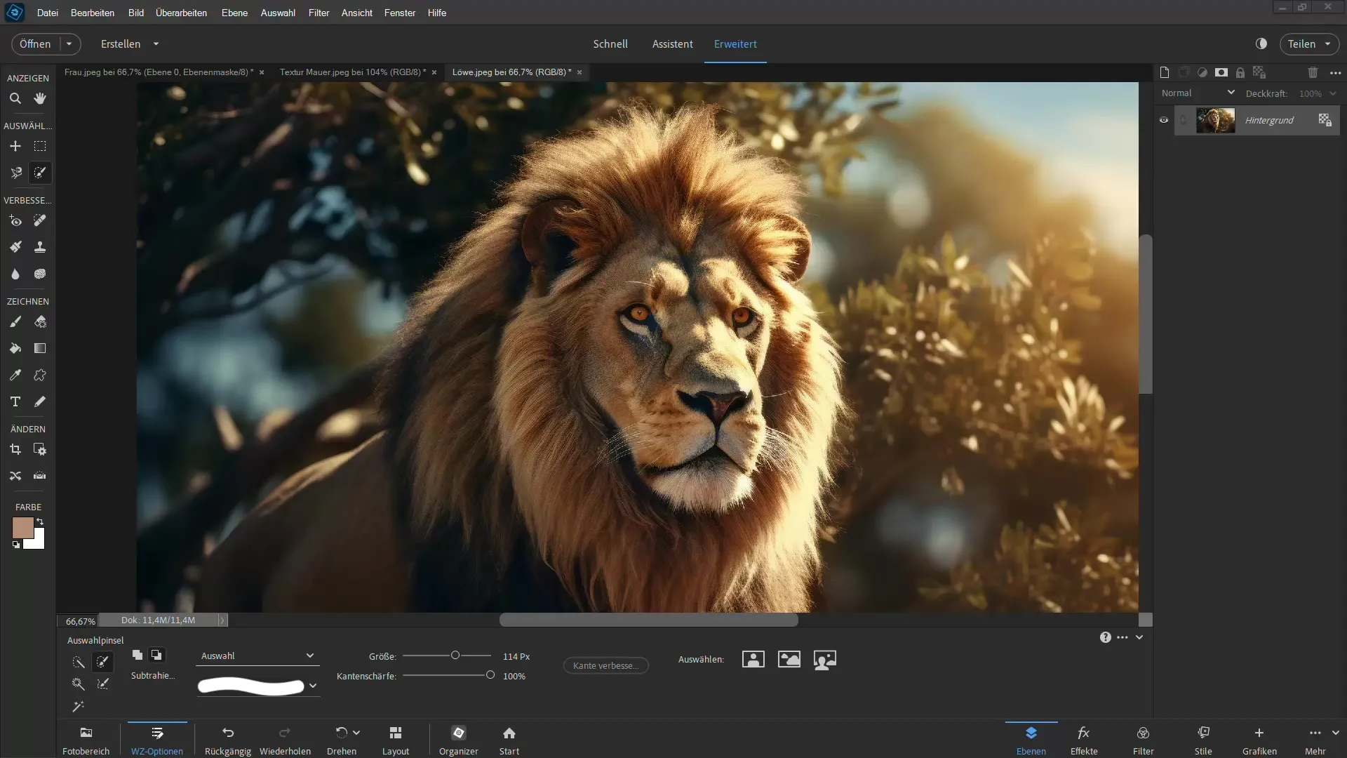This screenshot has width=1347, height=758.
Task: Switch to Assistent editing mode
Action: point(671,44)
